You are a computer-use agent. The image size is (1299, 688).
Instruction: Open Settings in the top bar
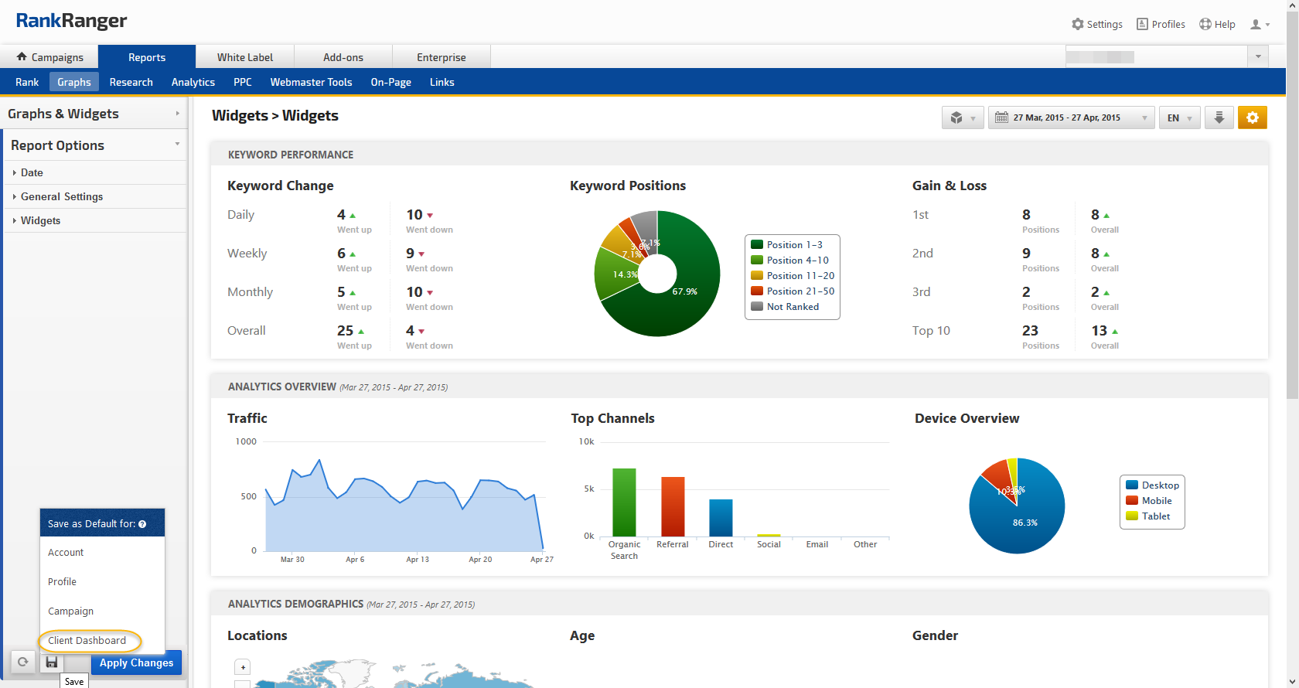(x=1096, y=25)
